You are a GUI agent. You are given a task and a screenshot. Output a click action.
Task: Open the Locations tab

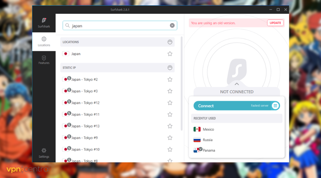coord(44,42)
